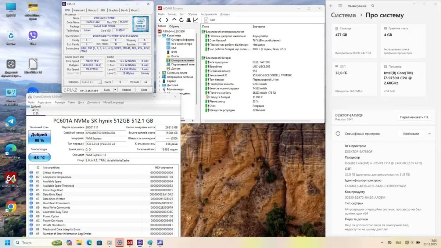Click the Перейменувати ПК button

tap(414, 118)
